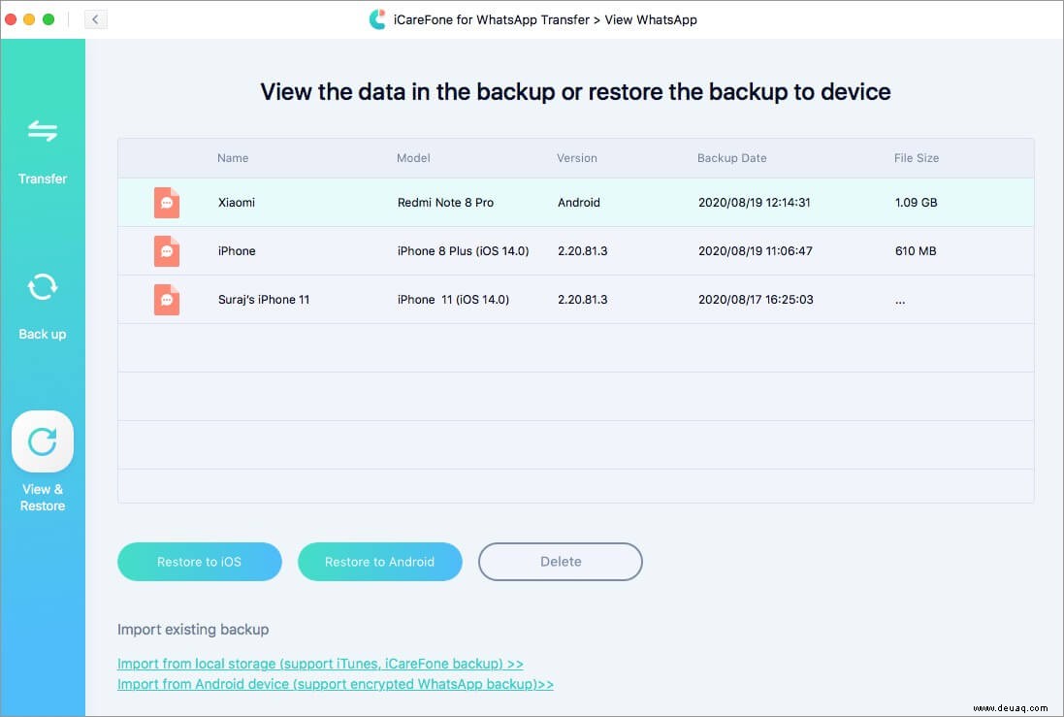Click the iPhone 8 Plus (iOS 14.0) cell
Screen dimensions: 1064x717
coord(463,251)
